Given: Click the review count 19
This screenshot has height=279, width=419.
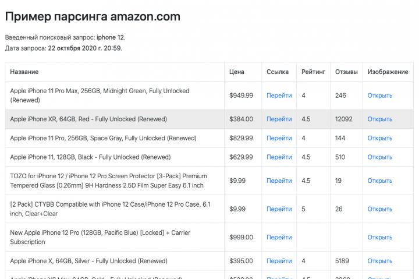Looking at the screenshot, I should [338, 181].
